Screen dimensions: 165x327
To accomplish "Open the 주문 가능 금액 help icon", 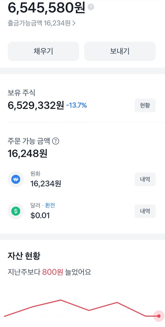I will pos(56,141).
